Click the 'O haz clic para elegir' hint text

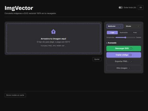point(53,42)
